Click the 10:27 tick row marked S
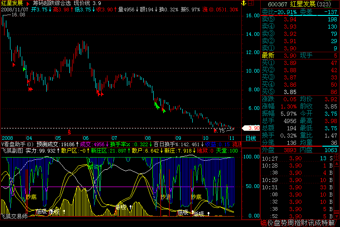The height and width of the screenshot is (227, 340). pos(297,158)
